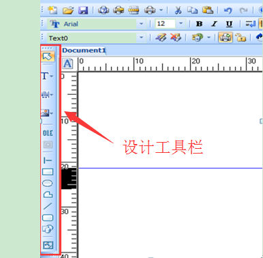263x258 pixels.
Task: Select the arrow selection tool
Action: [x=48, y=57]
